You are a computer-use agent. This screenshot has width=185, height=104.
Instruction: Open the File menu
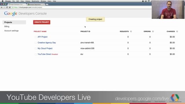pyautogui.click(x=14, y=1)
